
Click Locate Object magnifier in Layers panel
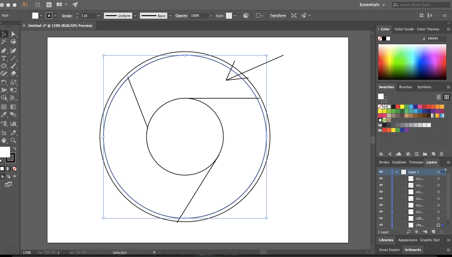tap(409, 232)
